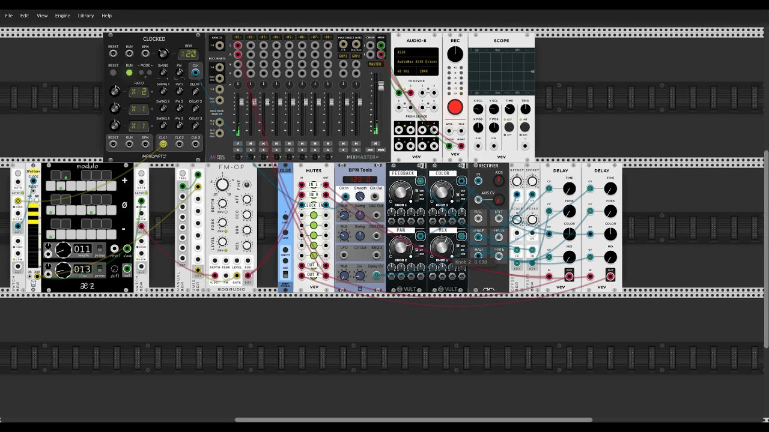769x432 pixels.
Task: Click the CLK1 output jack on Clocked
Action: point(163,144)
